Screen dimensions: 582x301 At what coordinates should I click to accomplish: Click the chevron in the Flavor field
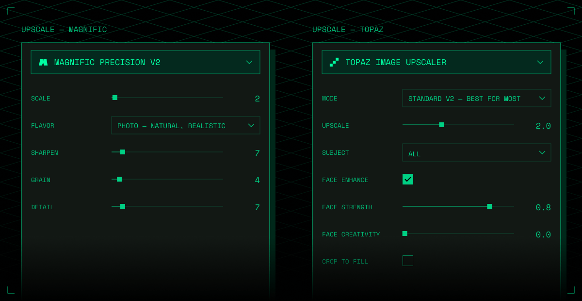point(251,125)
